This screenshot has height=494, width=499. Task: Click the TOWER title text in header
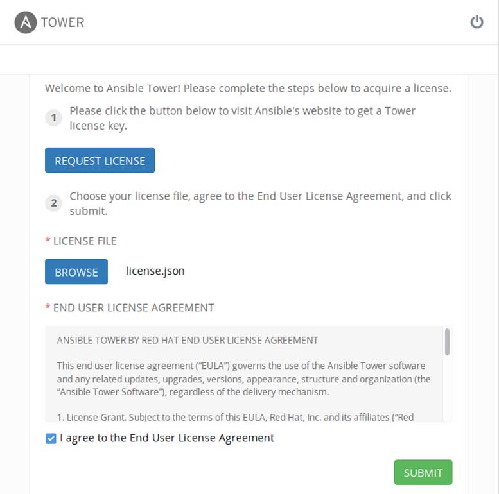click(x=62, y=22)
